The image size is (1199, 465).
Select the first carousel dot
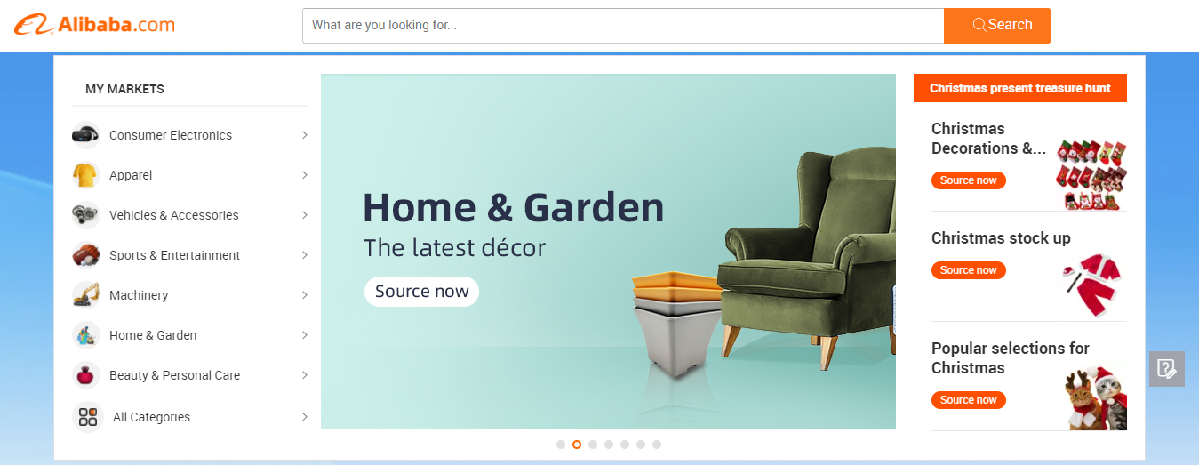click(x=561, y=445)
